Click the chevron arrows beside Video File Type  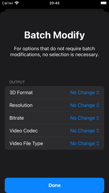[98, 143]
